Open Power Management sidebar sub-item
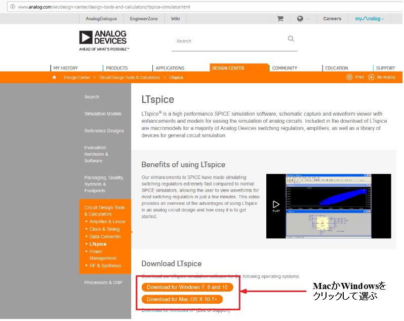The height and width of the screenshot is (321, 404). click(103, 255)
